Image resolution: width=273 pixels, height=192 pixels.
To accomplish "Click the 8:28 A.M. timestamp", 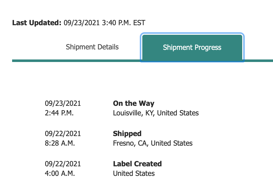I will pyautogui.click(x=60, y=143).
